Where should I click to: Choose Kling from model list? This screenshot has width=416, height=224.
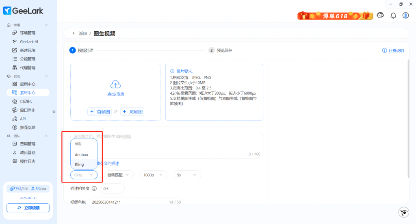pyautogui.click(x=80, y=164)
